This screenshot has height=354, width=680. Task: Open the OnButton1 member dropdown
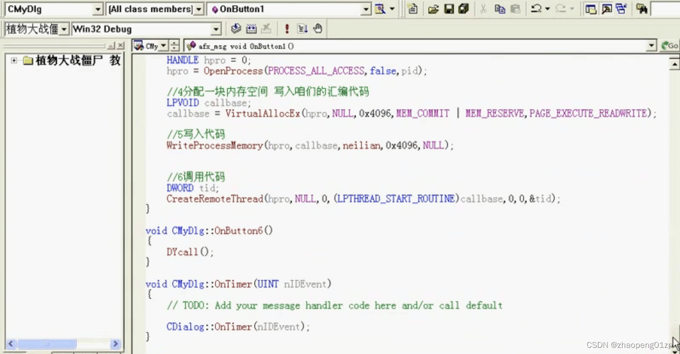pyautogui.click(x=366, y=9)
